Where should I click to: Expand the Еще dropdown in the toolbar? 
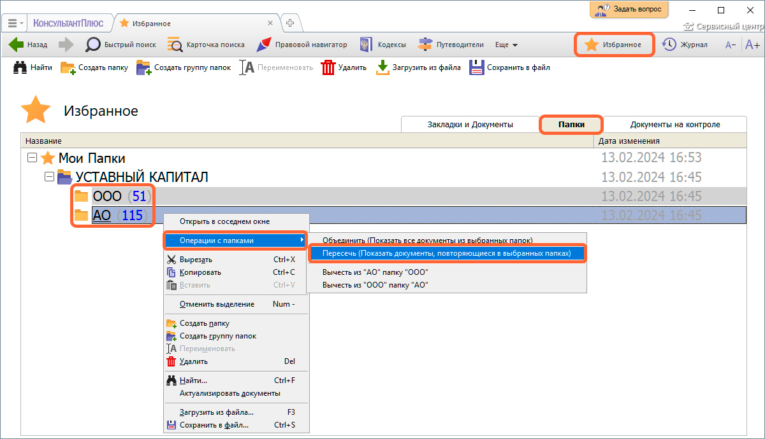506,45
